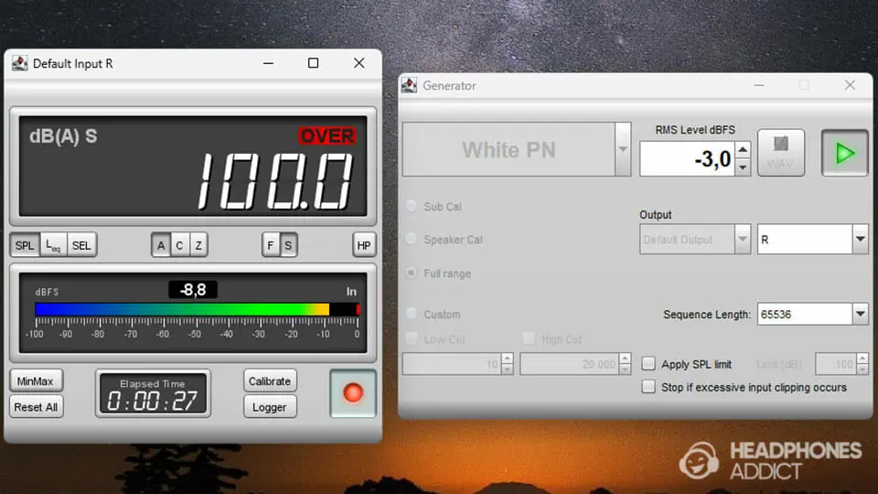Screen dimensions: 878x494
Task: Decrease RMS level with down arrow
Action: pos(743,167)
